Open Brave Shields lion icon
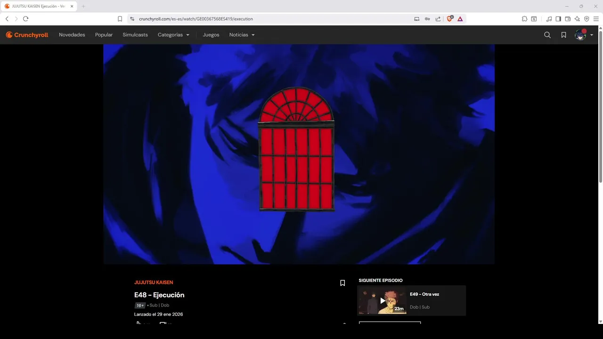This screenshot has width=603, height=339. [449, 19]
